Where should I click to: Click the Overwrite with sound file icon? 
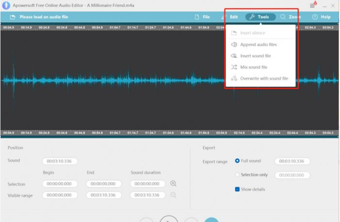[x=234, y=78]
